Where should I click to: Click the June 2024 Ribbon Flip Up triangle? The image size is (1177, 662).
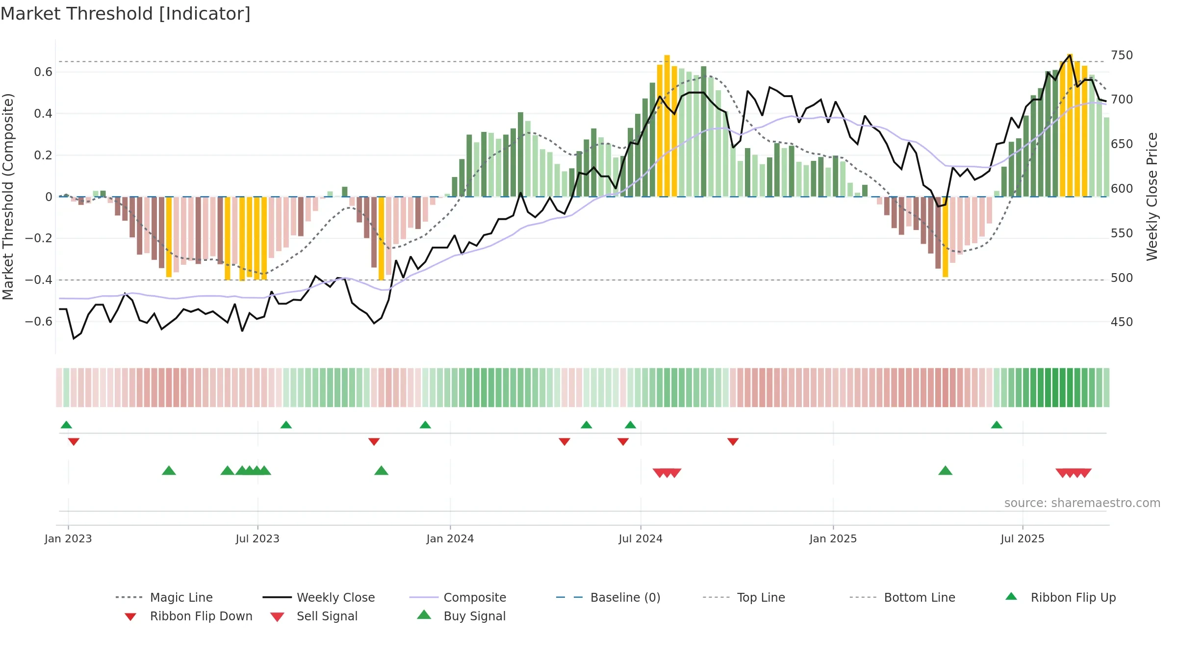(630, 425)
